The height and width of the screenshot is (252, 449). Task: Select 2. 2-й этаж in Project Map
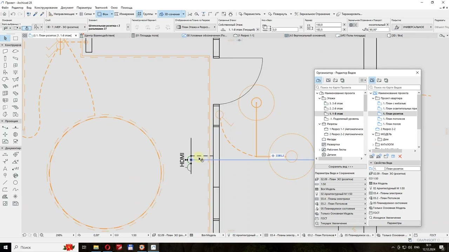(x=336, y=108)
